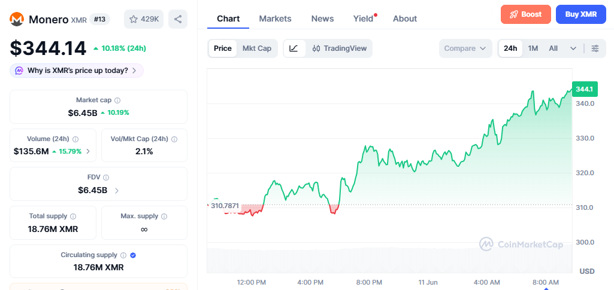Expand FDV details chevron
Image resolution: width=614 pixels, height=290 pixels.
tap(117, 190)
